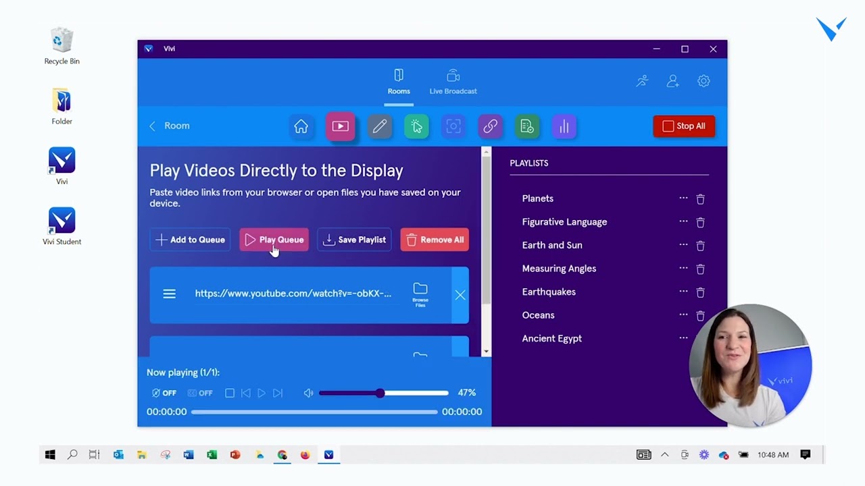Skip to previous video in queue

click(x=246, y=393)
